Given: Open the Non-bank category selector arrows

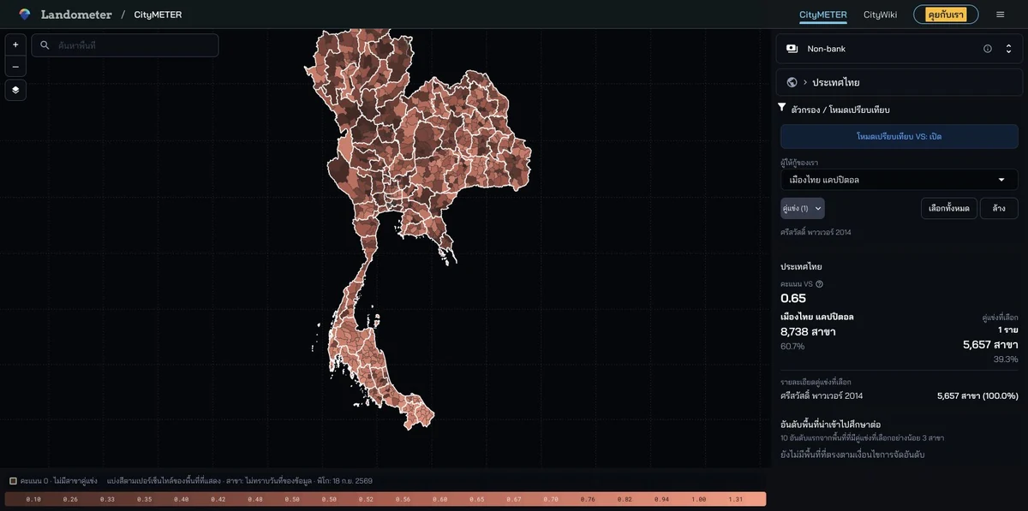Looking at the screenshot, I should click(x=1008, y=49).
